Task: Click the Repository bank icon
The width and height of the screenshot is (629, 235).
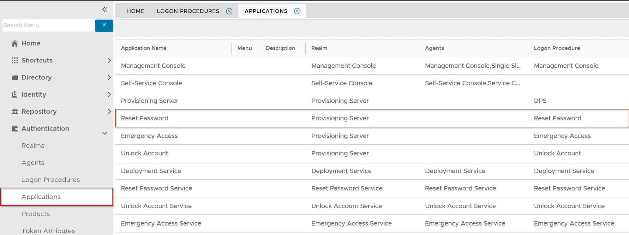Action: click(x=15, y=111)
